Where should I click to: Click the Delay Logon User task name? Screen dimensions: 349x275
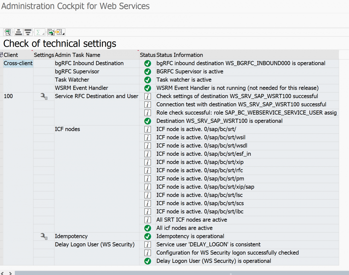point(95,245)
